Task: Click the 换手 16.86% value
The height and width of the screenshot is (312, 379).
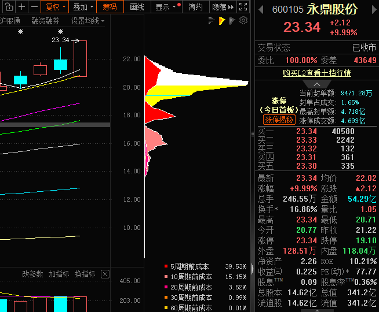Action: [x=303, y=209]
